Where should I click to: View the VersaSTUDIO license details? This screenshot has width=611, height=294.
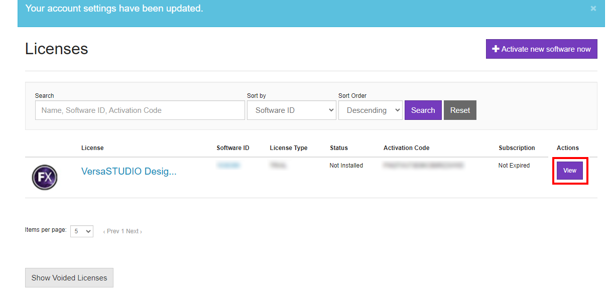pyautogui.click(x=569, y=171)
